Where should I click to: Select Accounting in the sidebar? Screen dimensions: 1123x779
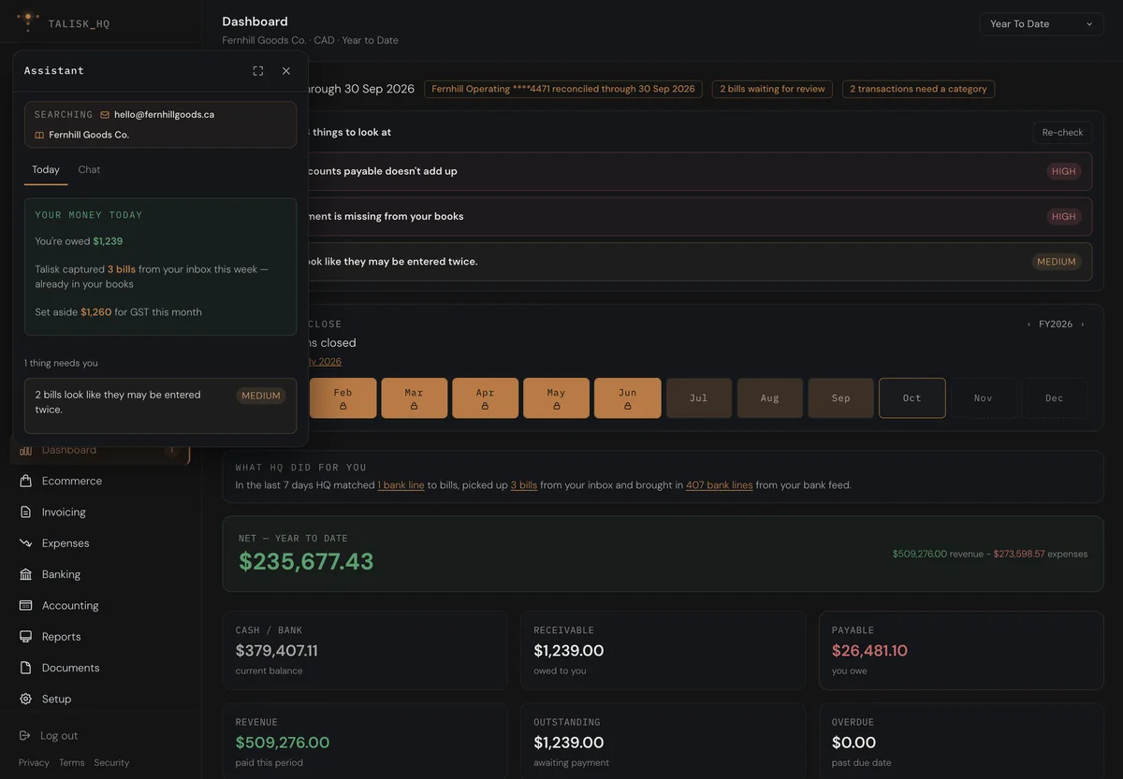point(99,606)
